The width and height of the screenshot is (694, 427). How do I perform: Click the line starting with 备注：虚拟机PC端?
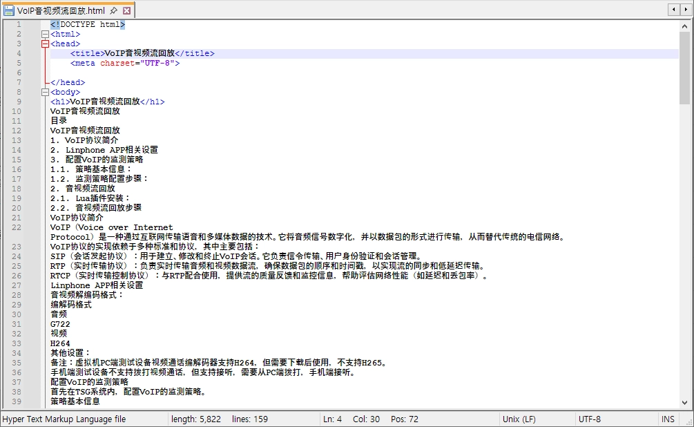tap(220, 363)
